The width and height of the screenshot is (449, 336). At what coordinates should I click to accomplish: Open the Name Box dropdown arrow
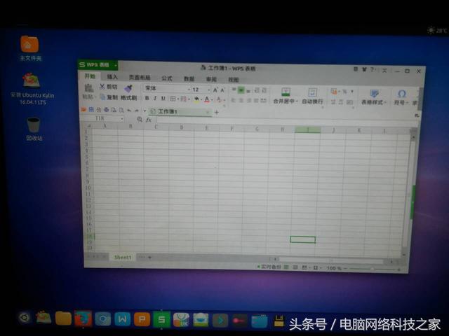coord(122,119)
